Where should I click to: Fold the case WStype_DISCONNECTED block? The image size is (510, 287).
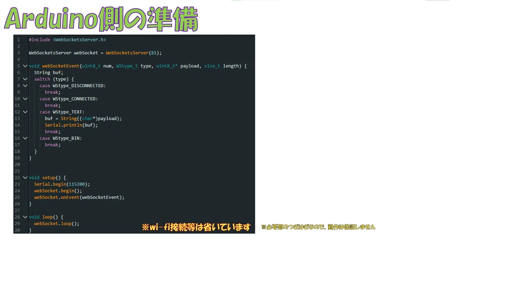pos(25,85)
